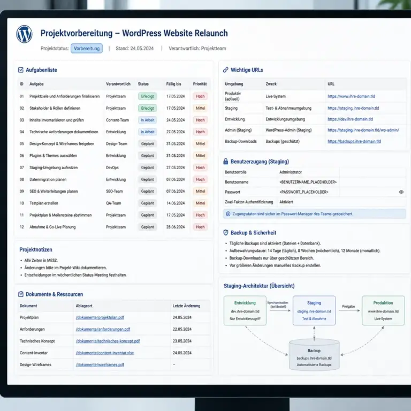
Task: Click "Test- & Abnahmeumgebung" cell
Action: point(288,108)
